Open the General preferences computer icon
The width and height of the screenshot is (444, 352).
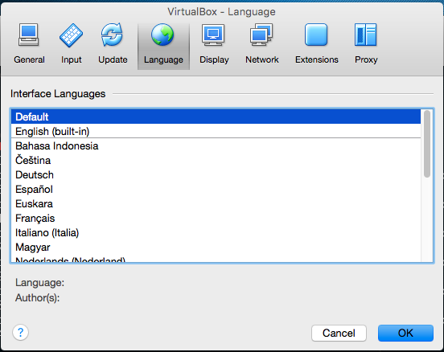29,35
